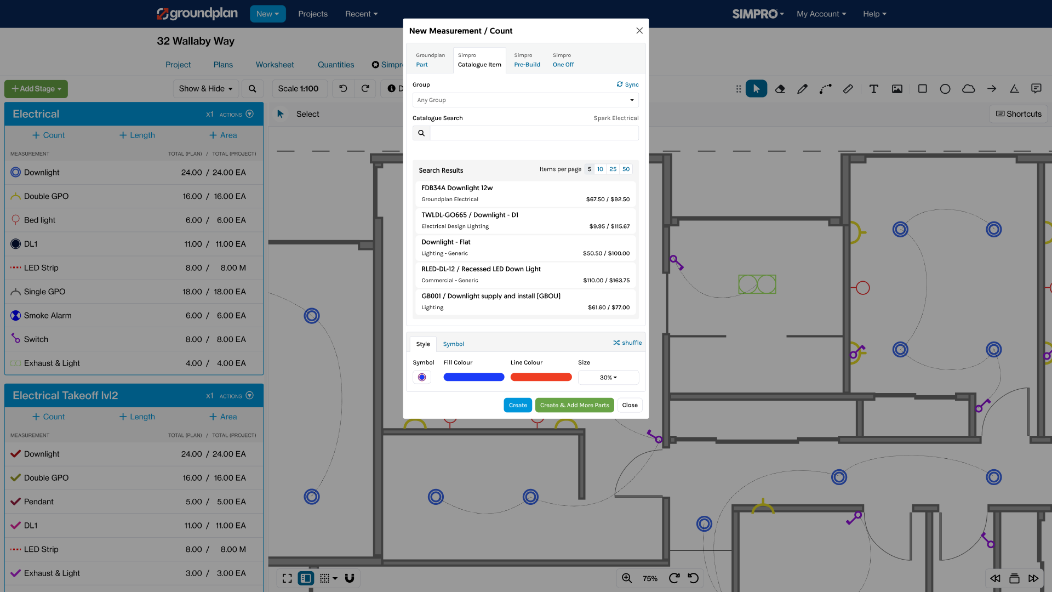This screenshot has width=1052, height=592.
Task: Open the Any Group dropdown
Action: 525,100
